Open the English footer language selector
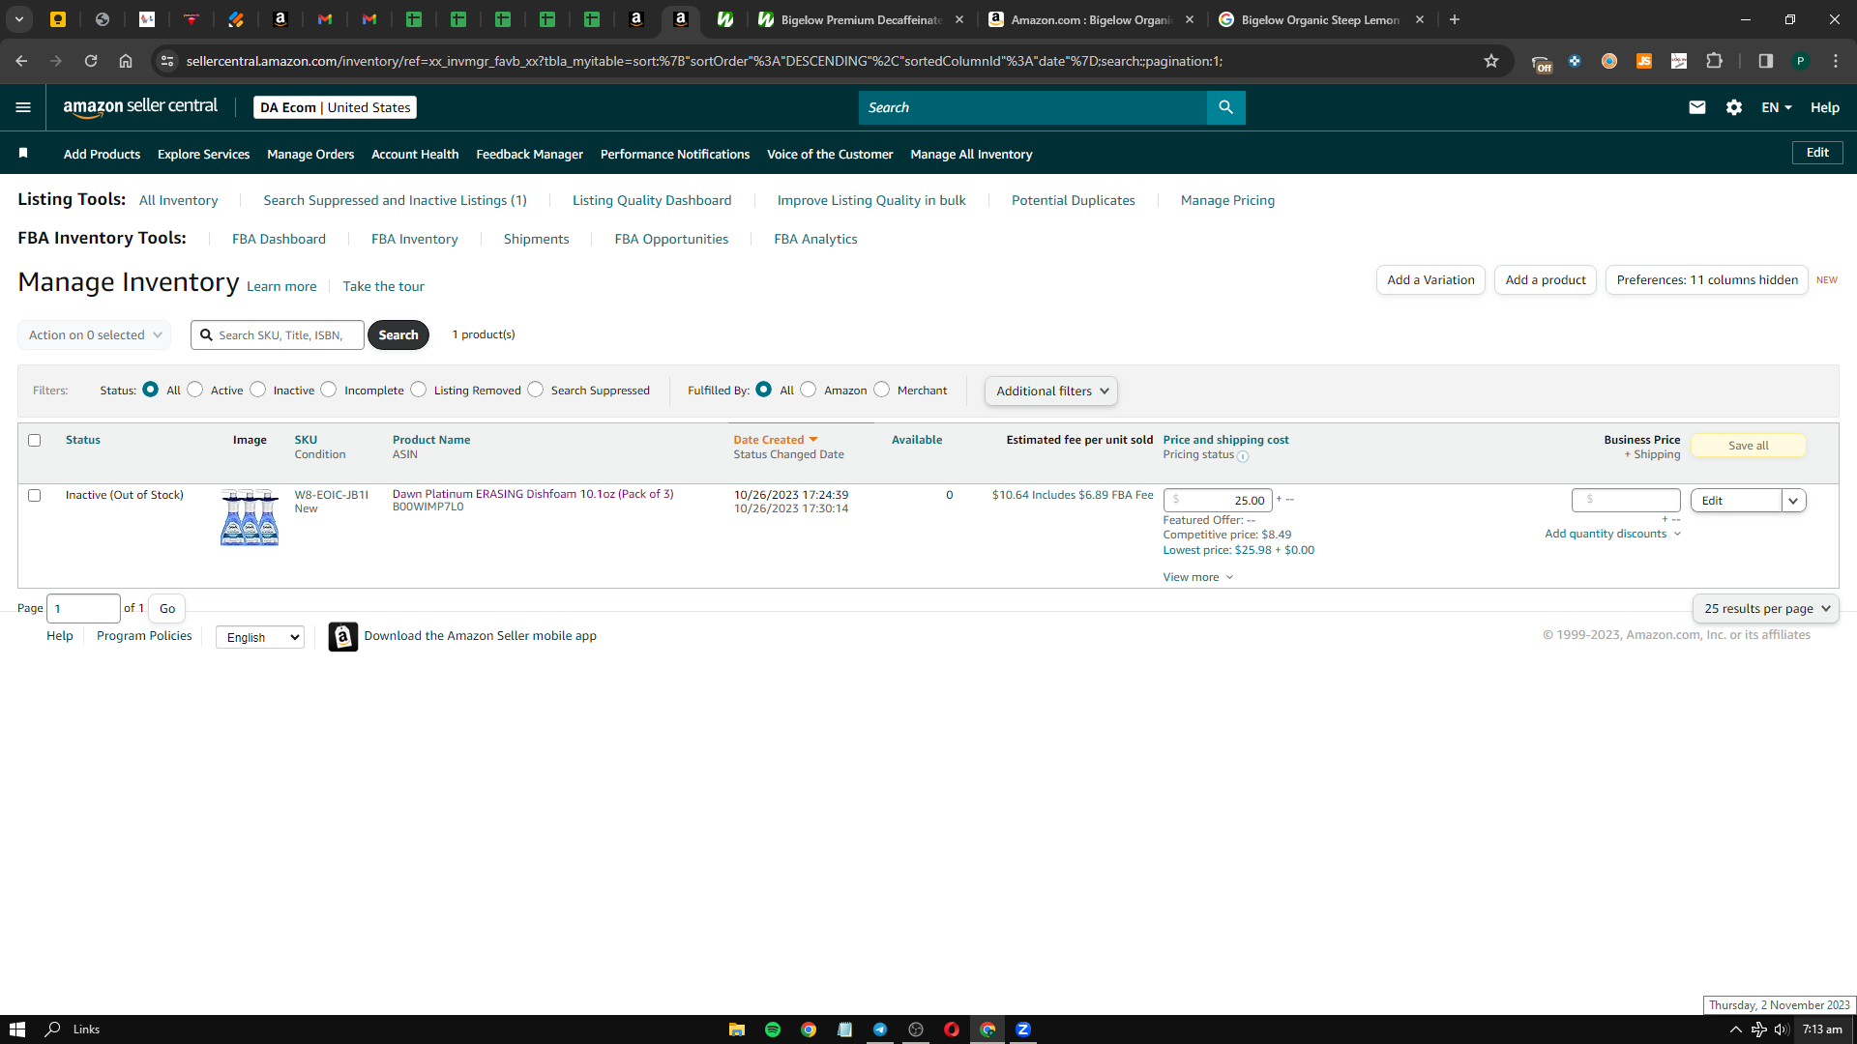The width and height of the screenshot is (1857, 1044). [260, 637]
